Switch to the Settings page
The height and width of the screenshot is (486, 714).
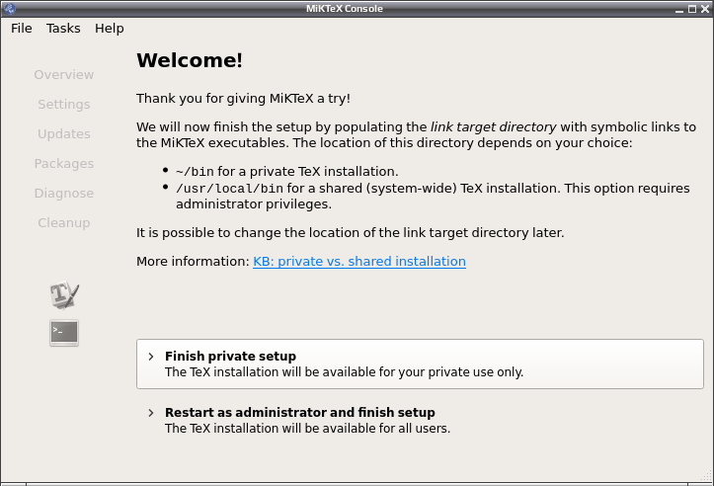(x=64, y=105)
